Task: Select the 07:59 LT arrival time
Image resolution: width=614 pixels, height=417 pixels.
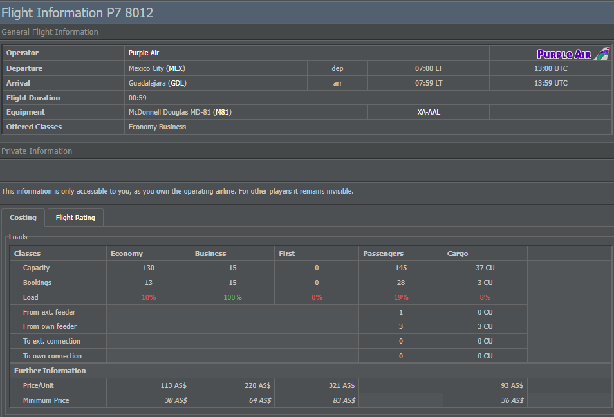Action: pyautogui.click(x=429, y=83)
